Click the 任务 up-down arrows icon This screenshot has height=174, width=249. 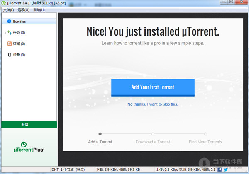click(x=10, y=32)
